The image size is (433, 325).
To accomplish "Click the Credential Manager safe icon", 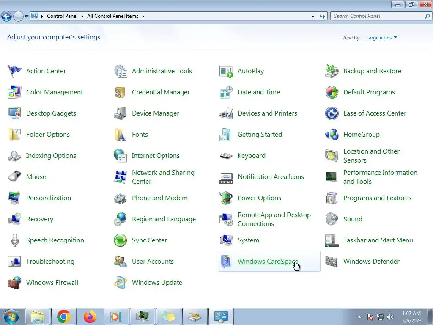I will 121,92.
